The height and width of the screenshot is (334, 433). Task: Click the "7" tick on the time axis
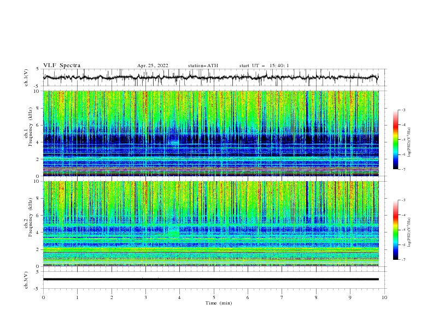282,297
